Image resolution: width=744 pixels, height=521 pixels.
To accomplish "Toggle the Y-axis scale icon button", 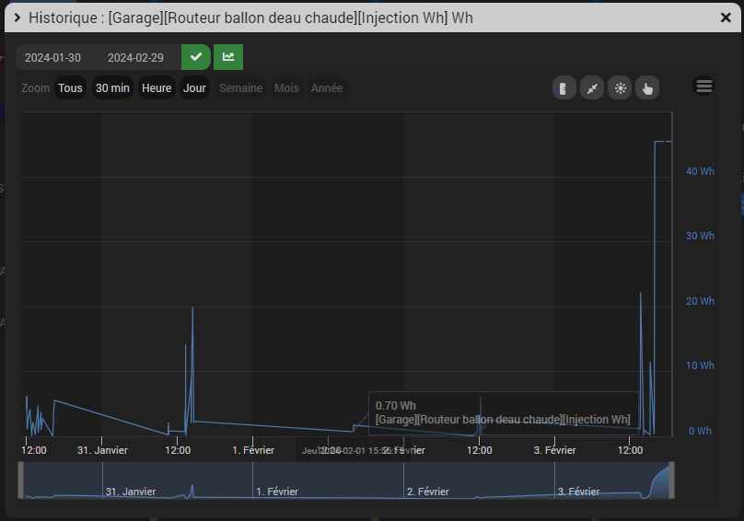I will tap(564, 88).
